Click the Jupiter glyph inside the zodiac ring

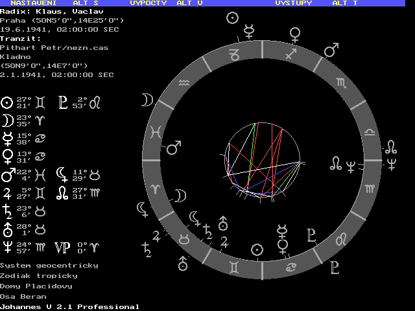pyautogui.click(x=224, y=242)
